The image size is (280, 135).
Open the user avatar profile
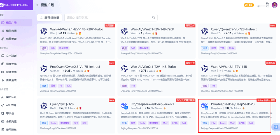[274, 5]
